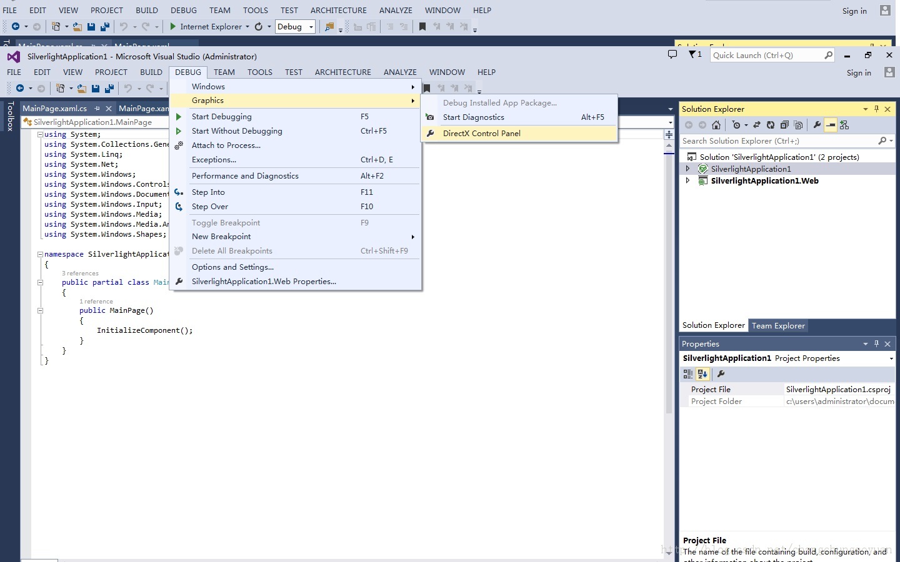
Task: Click Navigate Backward icon in front window toolbar
Action: [20, 88]
